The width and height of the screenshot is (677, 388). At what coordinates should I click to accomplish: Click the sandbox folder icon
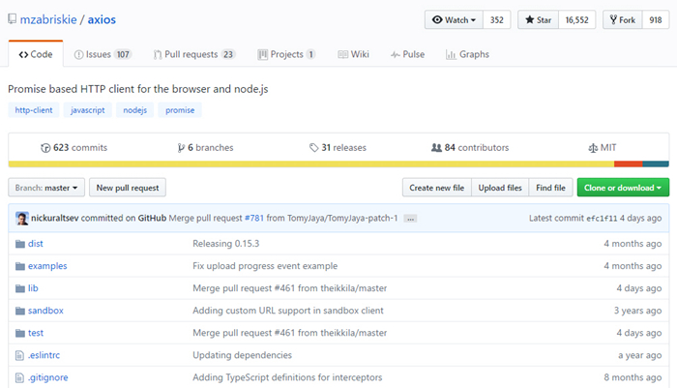coord(20,311)
